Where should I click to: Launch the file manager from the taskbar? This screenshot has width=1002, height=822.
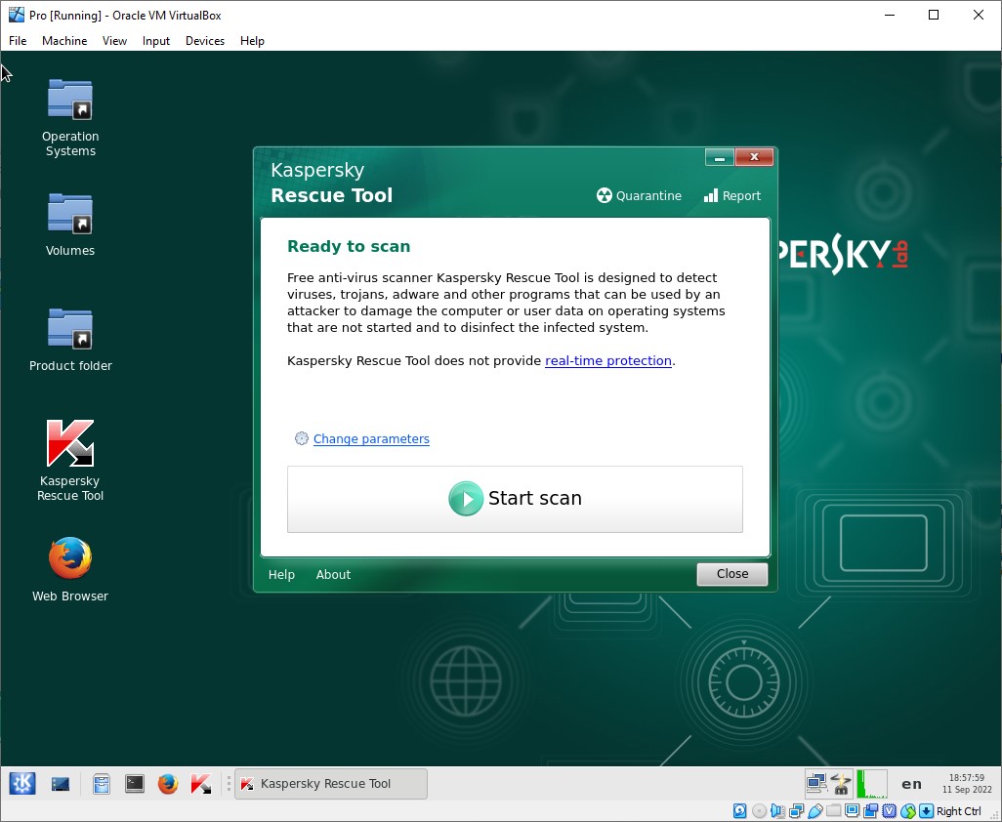coord(101,784)
